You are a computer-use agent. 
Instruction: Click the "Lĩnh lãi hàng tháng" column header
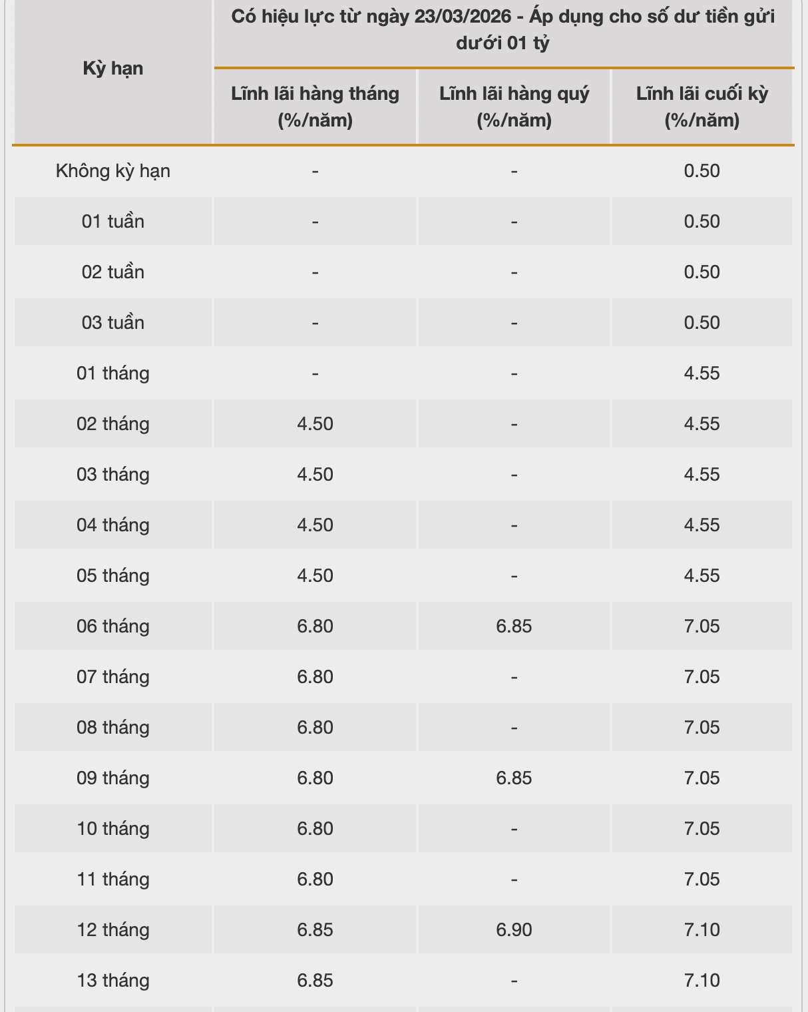(315, 107)
